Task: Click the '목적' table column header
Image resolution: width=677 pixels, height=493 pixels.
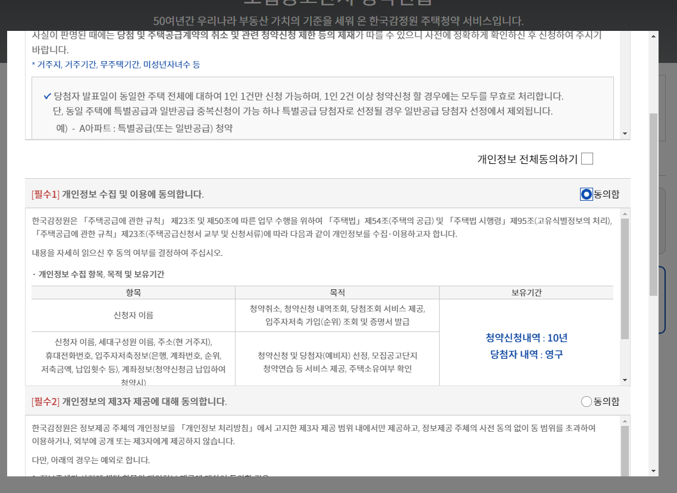Action: (x=337, y=293)
